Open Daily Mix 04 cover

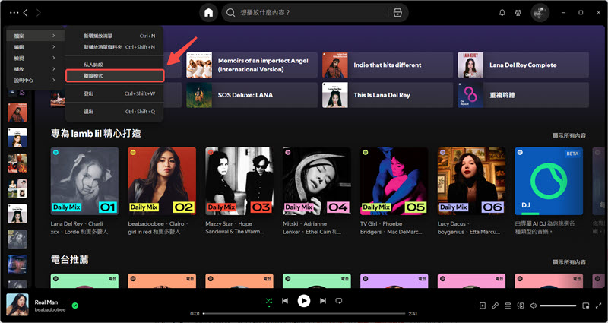coord(317,181)
